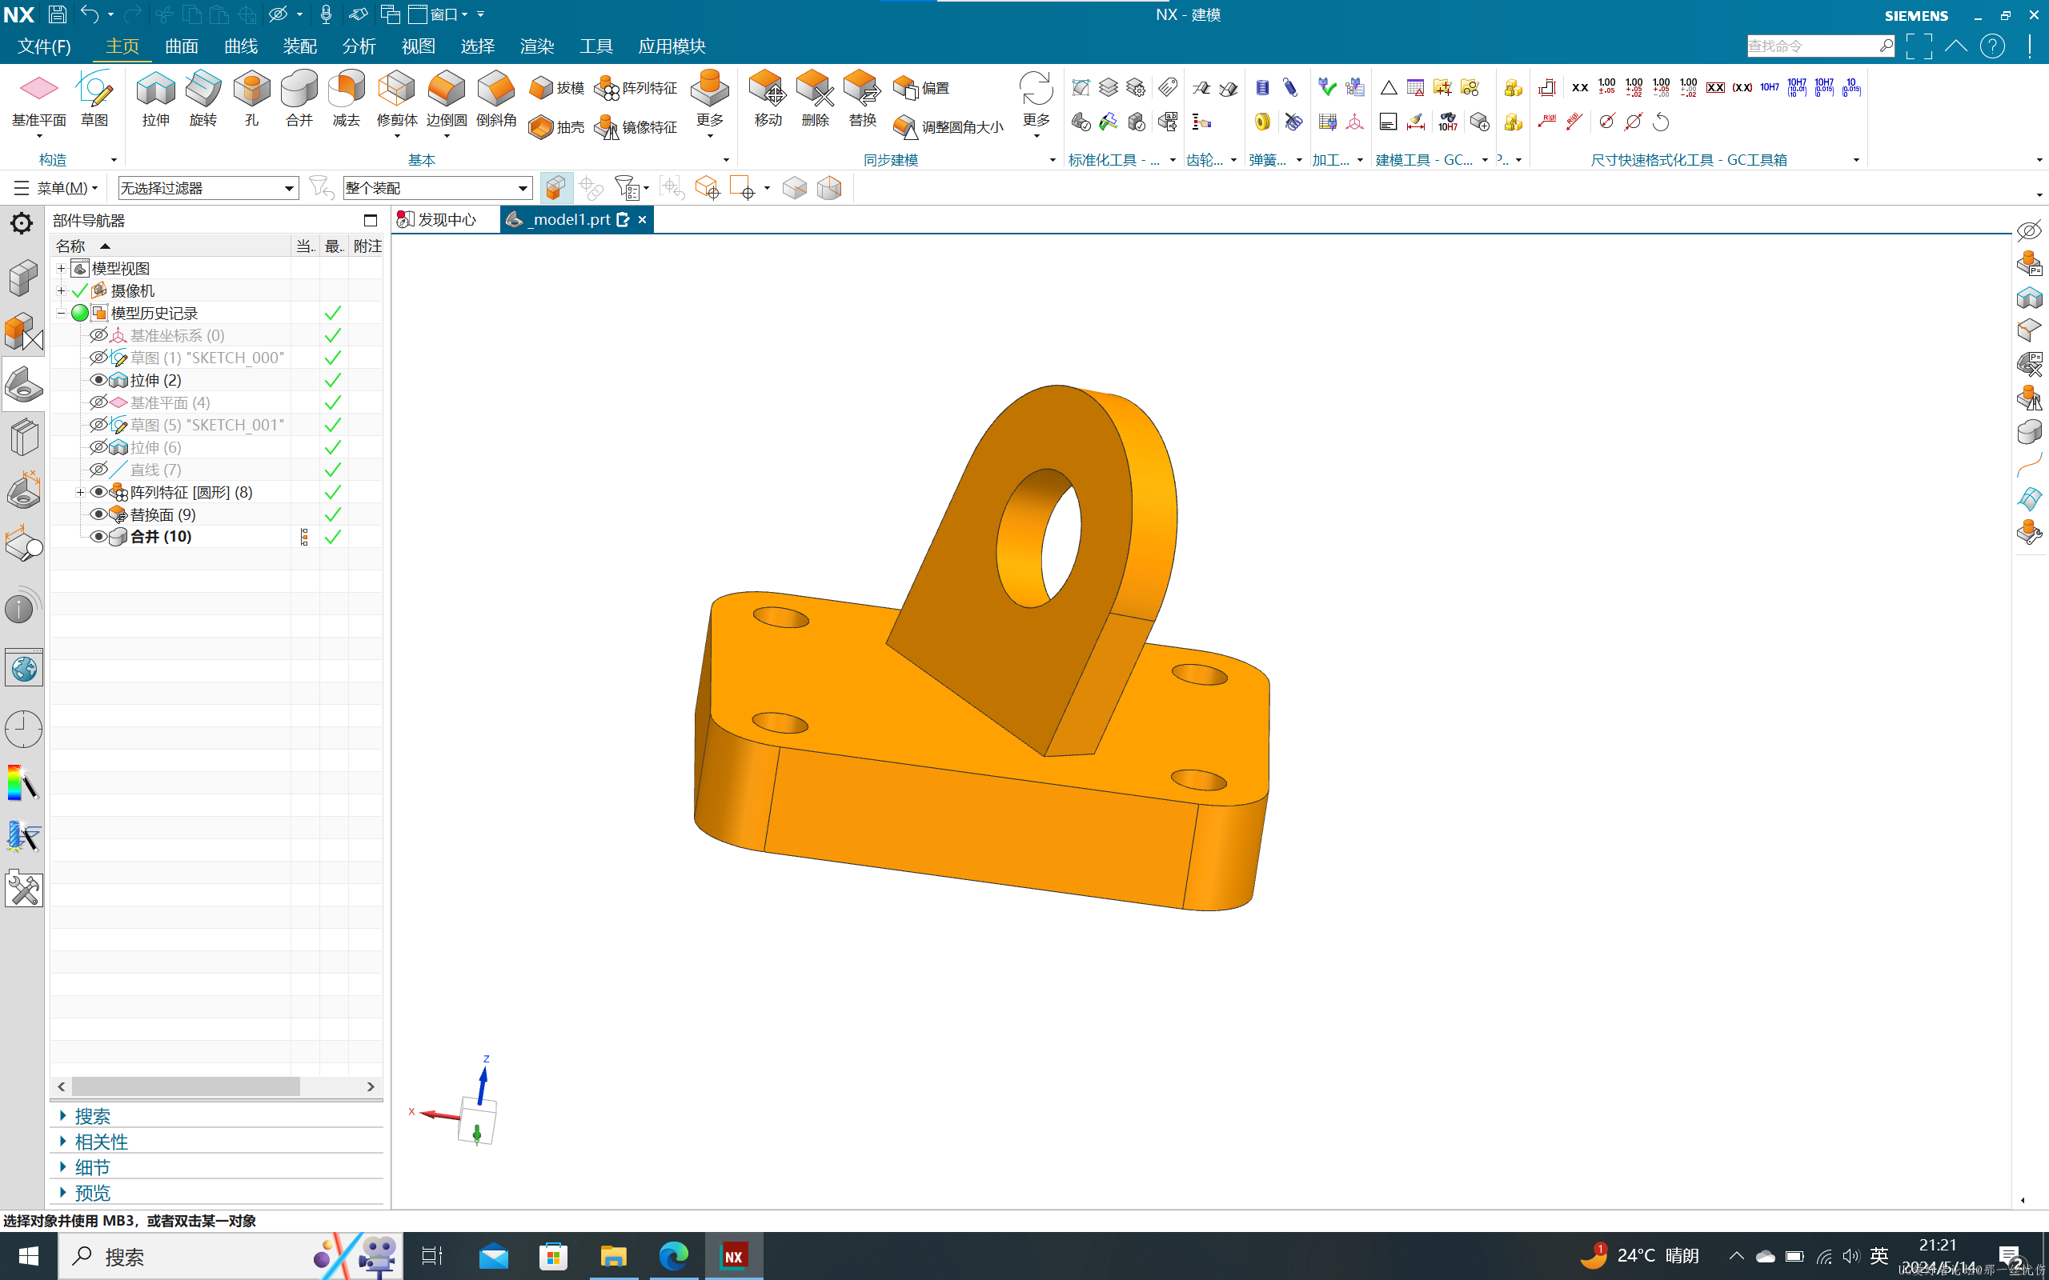Sort the navigator by 名称 column header
Viewport: 2049px width, 1280px height.
pos(170,246)
